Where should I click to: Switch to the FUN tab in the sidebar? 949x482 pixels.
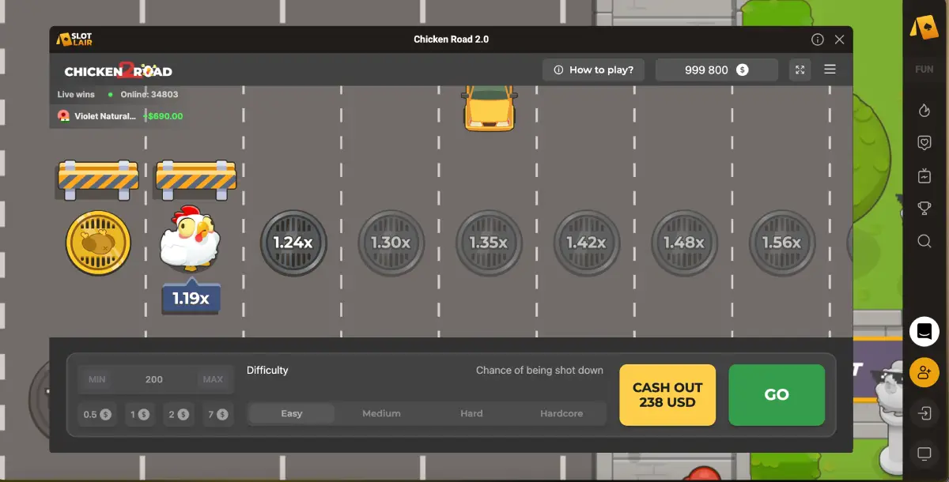click(x=924, y=69)
